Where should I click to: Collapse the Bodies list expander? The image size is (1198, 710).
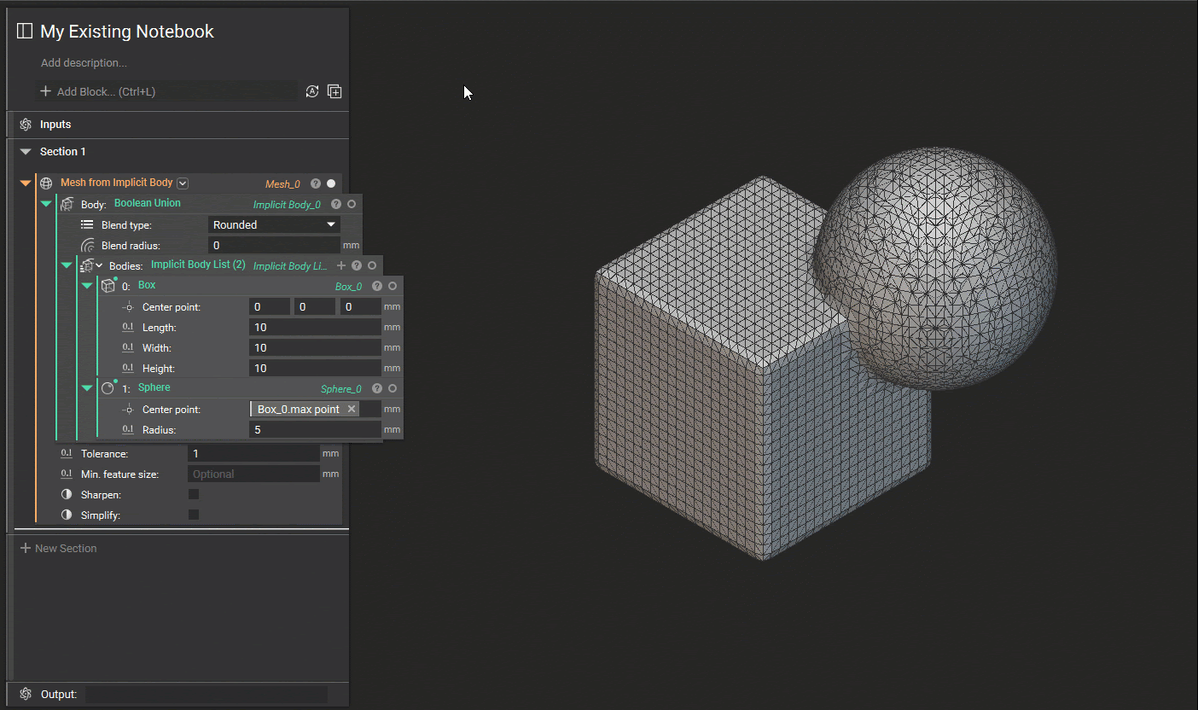(x=67, y=265)
